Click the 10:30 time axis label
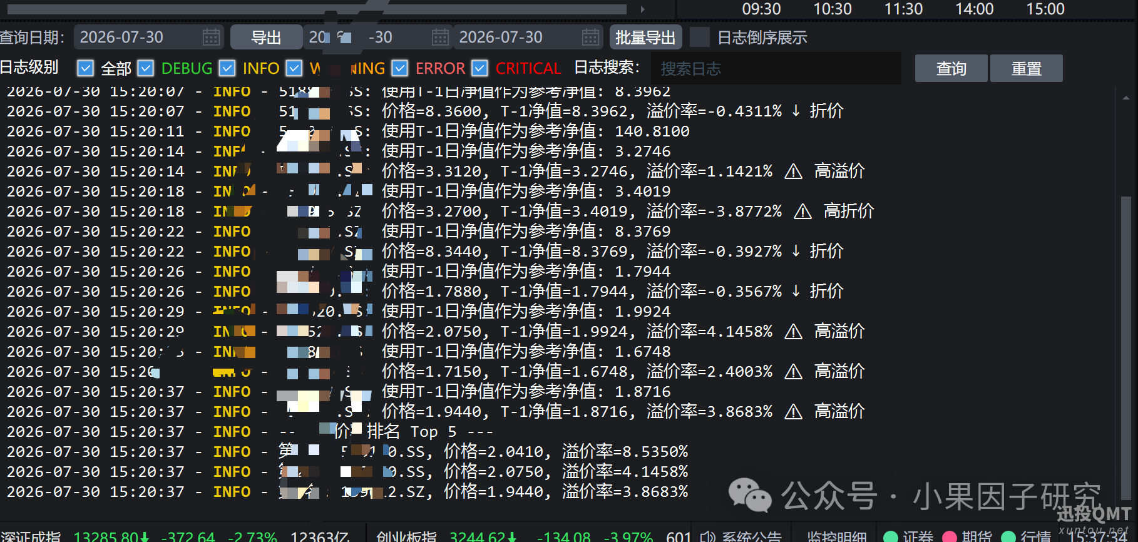The width and height of the screenshot is (1138, 542). click(832, 9)
